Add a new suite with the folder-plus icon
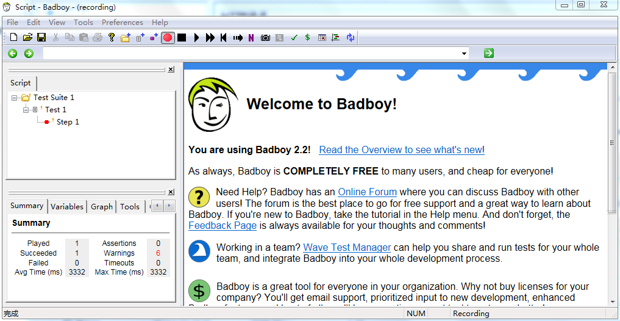620x321 pixels. coord(126,38)
